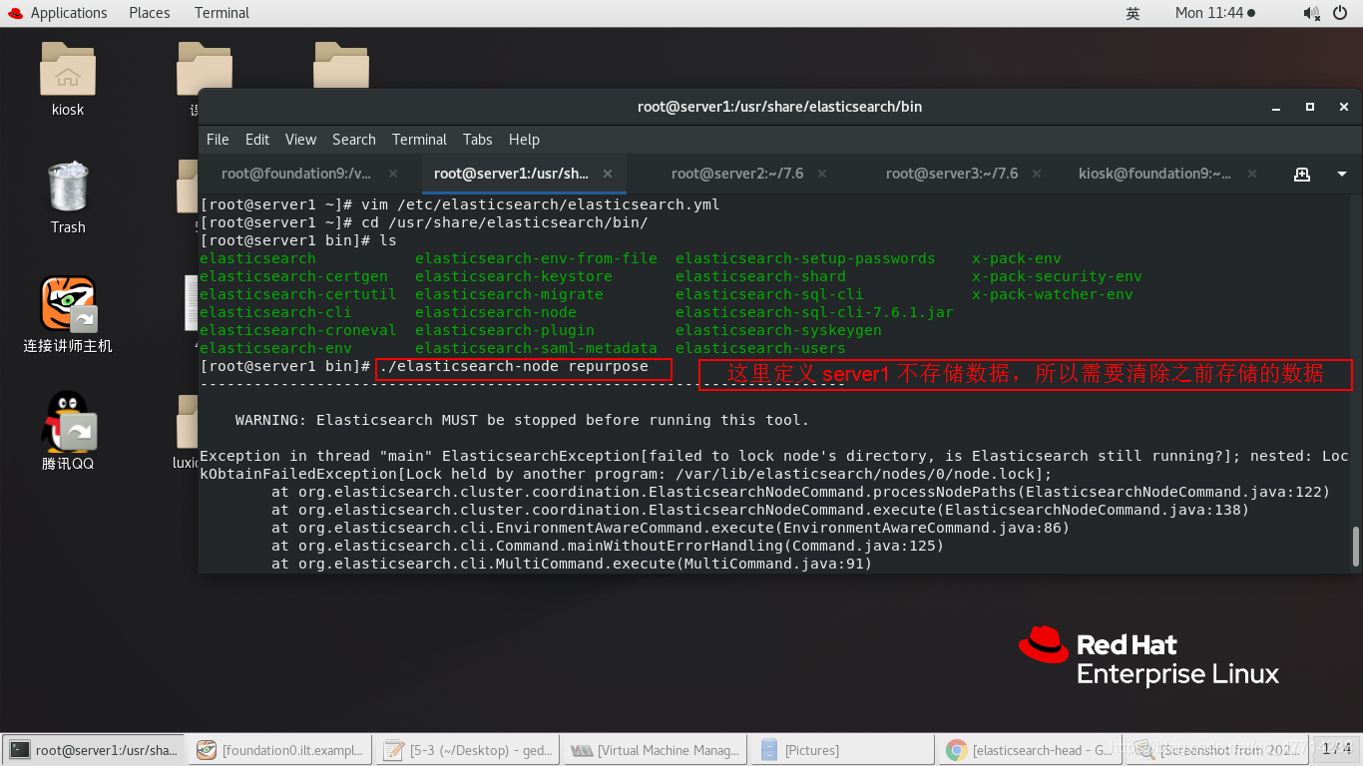Open the clock showing Mon 11:44
This screenshot has height=766, width=1363.
pyautogui.click(x=1214, y=13)
